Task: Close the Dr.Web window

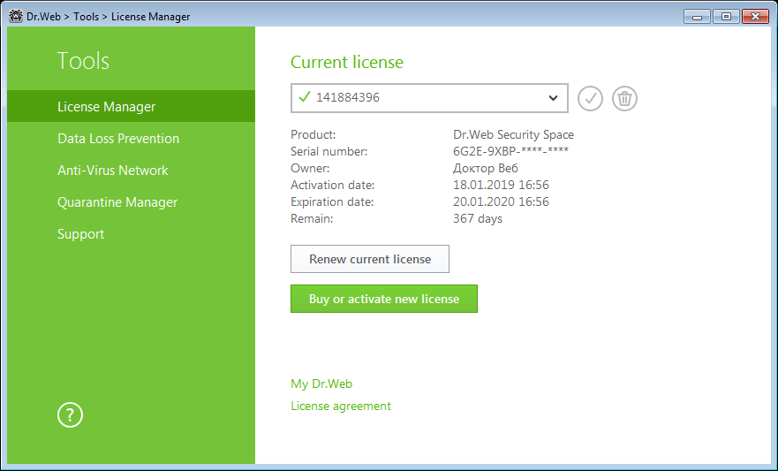Action: (755, 17)
